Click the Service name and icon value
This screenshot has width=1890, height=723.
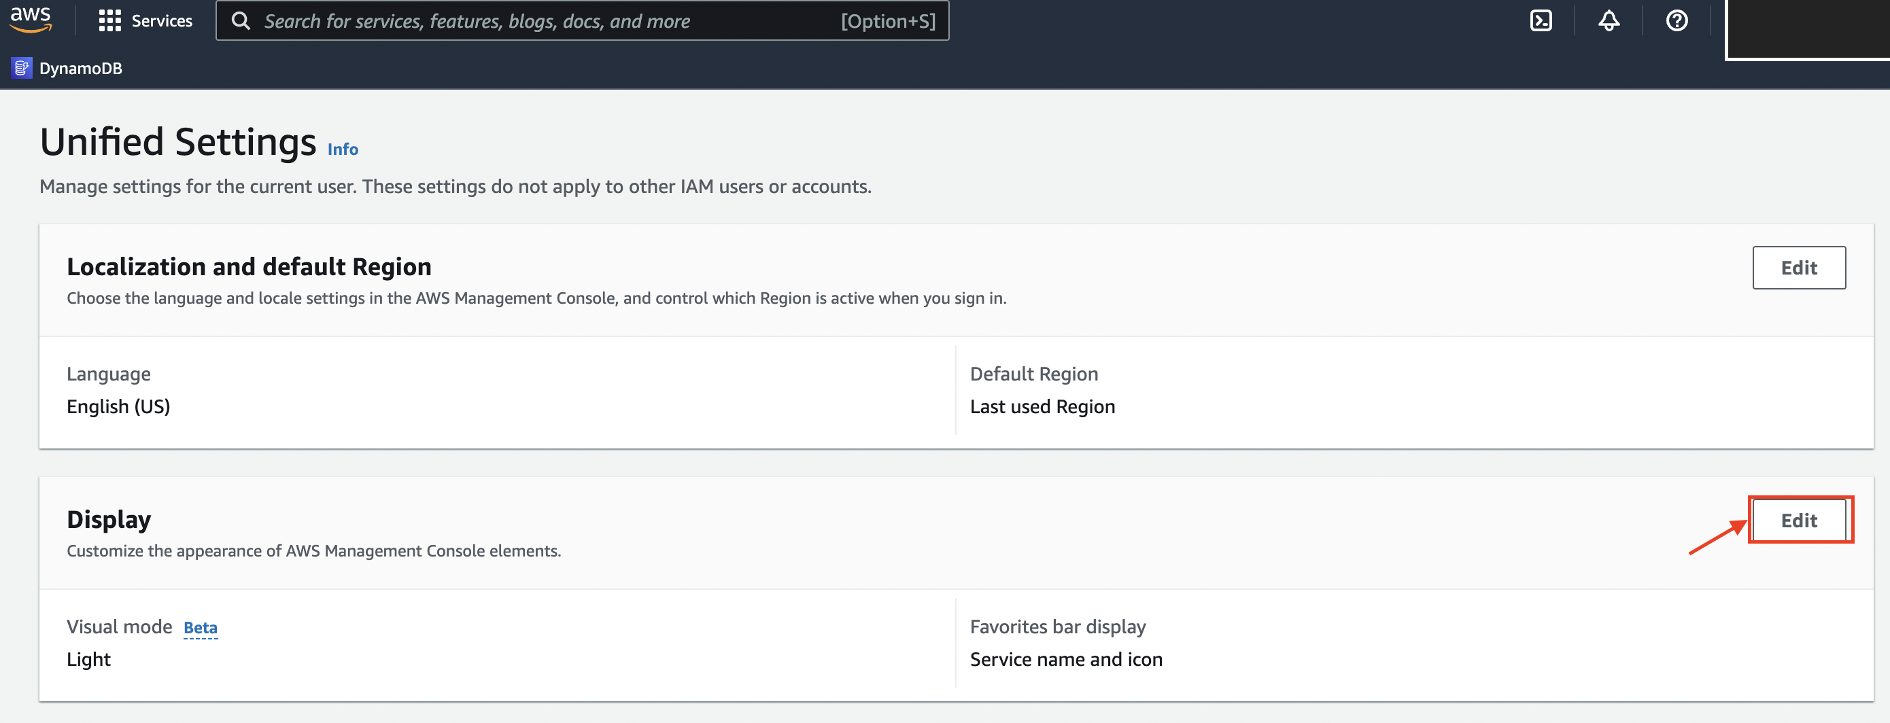click(x=1065, y=659)
